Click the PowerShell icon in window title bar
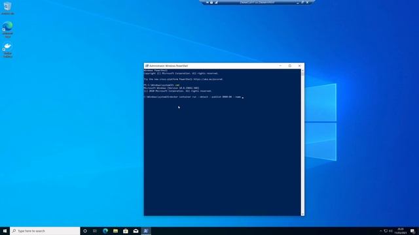Screen dimensions: 419x235 [147, 65]
